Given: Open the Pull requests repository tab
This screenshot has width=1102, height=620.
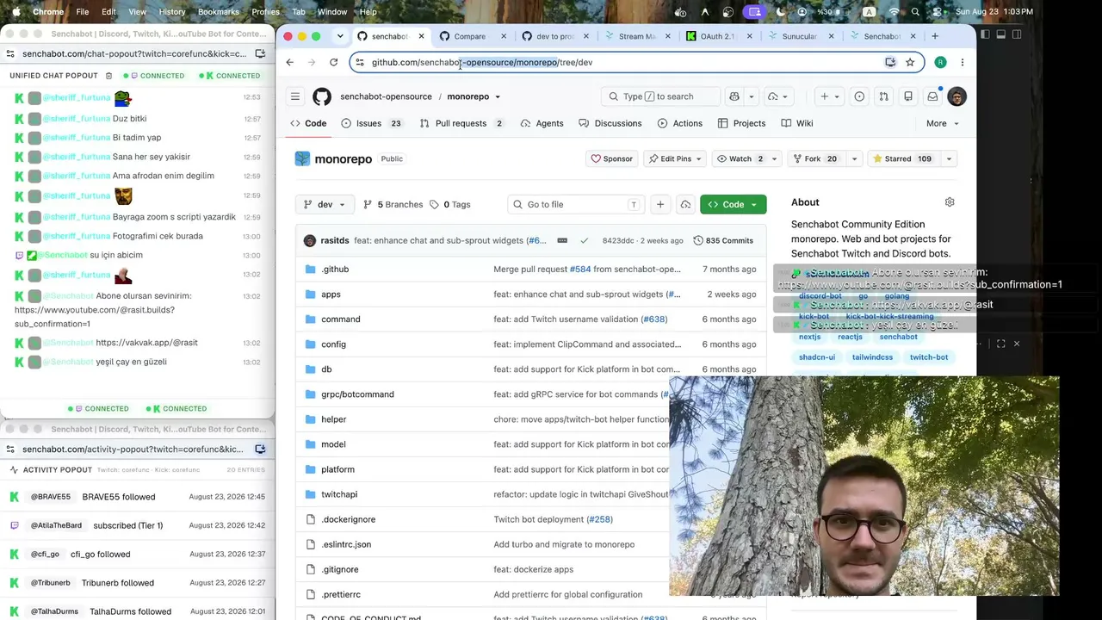Looking at the screenshot, I should (x=461, y=123).
